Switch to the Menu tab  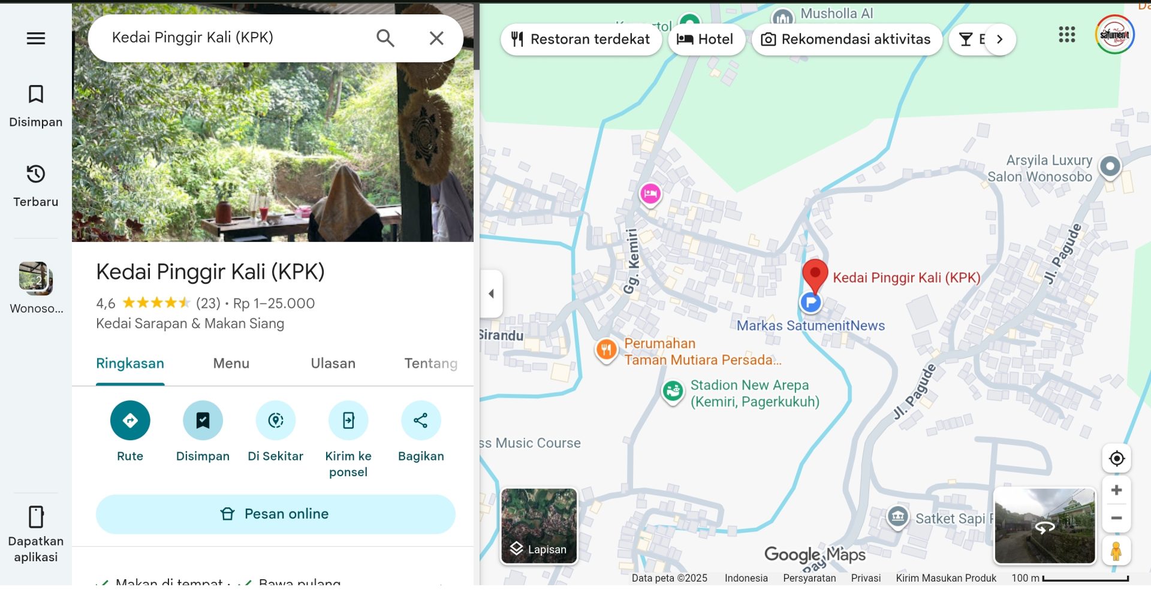click(231, 364)
